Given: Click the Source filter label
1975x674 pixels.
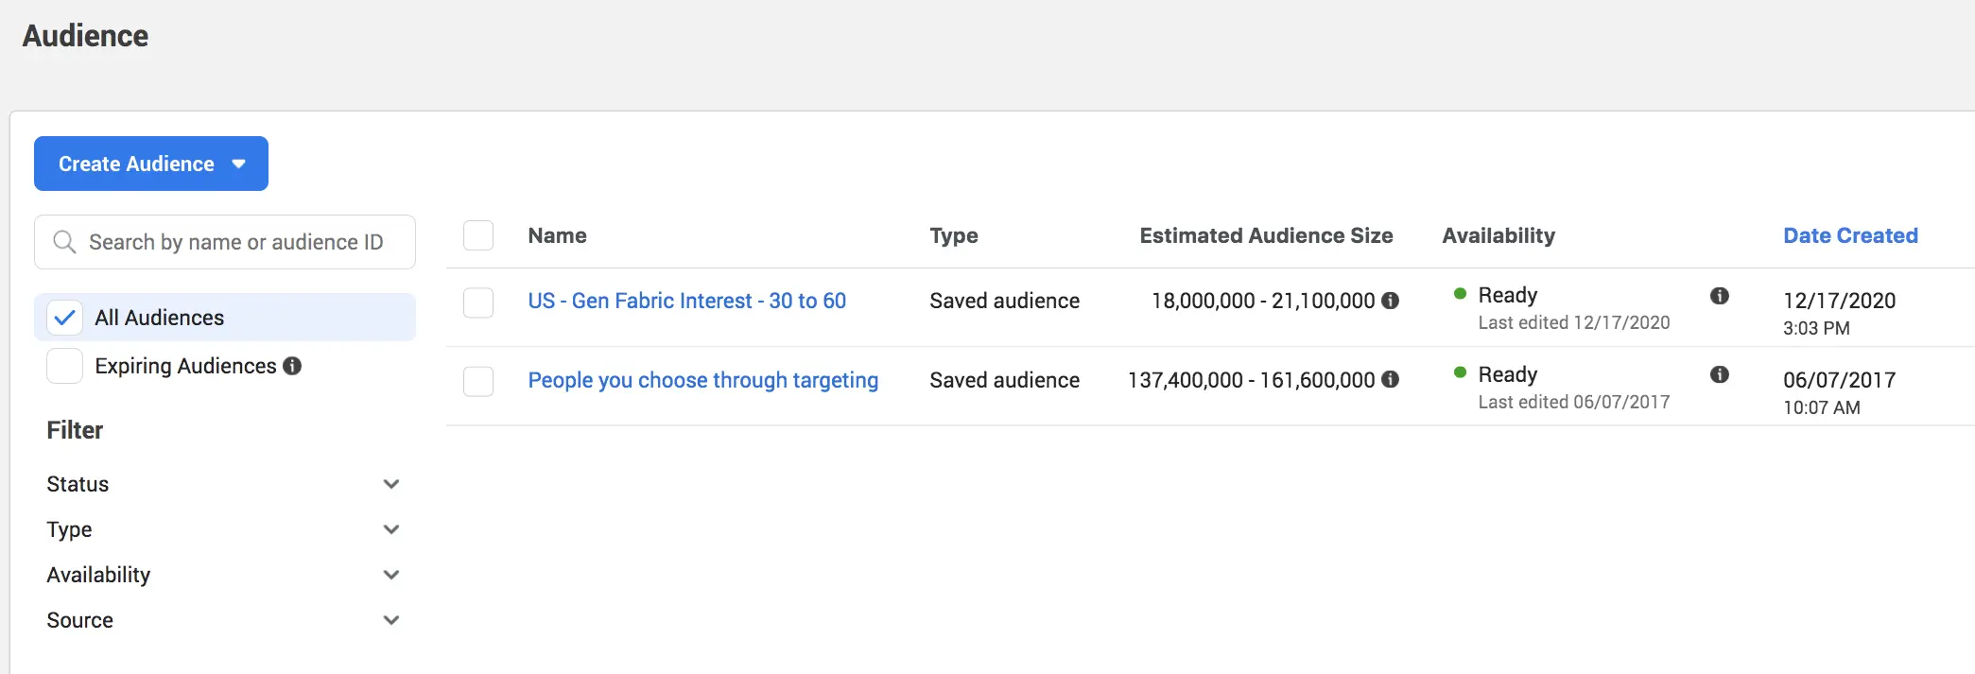Looking at the screenshot, I should (79, 620).
